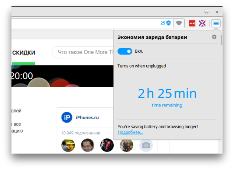Viewport: 234px width, 170px height.
Task: Click the page search field
Action: point(83,52)
